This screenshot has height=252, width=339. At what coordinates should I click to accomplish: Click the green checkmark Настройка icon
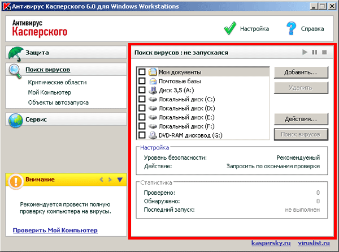231,28
